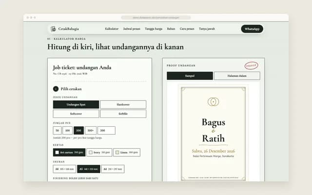This screenshot has height=195, width=312.
Task: Choose Softcover invitation type
Action: (76, 114)
